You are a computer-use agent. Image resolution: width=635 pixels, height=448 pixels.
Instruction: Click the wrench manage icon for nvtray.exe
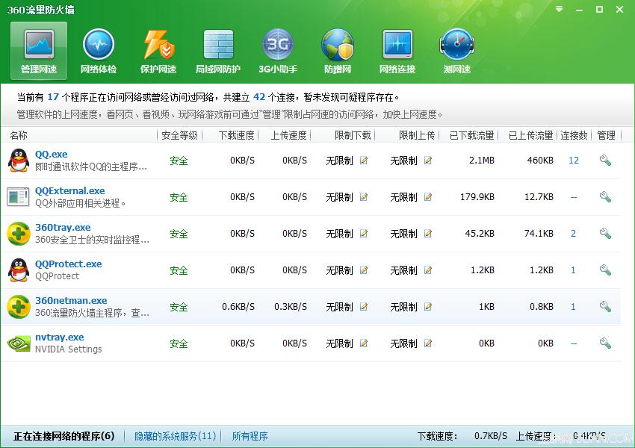(x=605, y=343)
